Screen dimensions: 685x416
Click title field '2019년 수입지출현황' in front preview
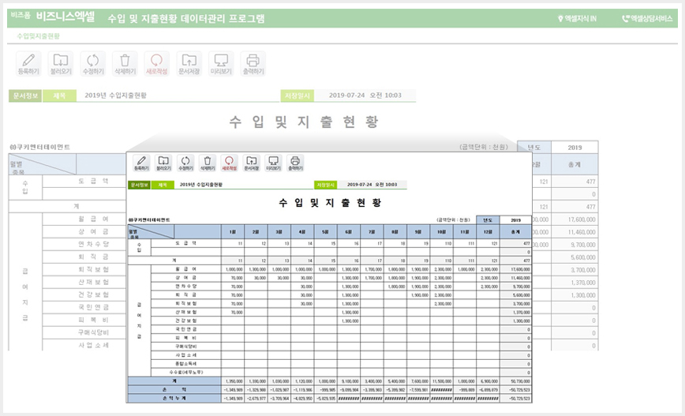click(x=243, y=185)
